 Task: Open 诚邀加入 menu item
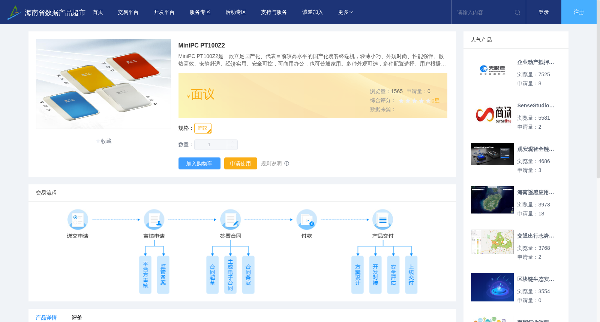pyautogui.click(x=313, y=12)
